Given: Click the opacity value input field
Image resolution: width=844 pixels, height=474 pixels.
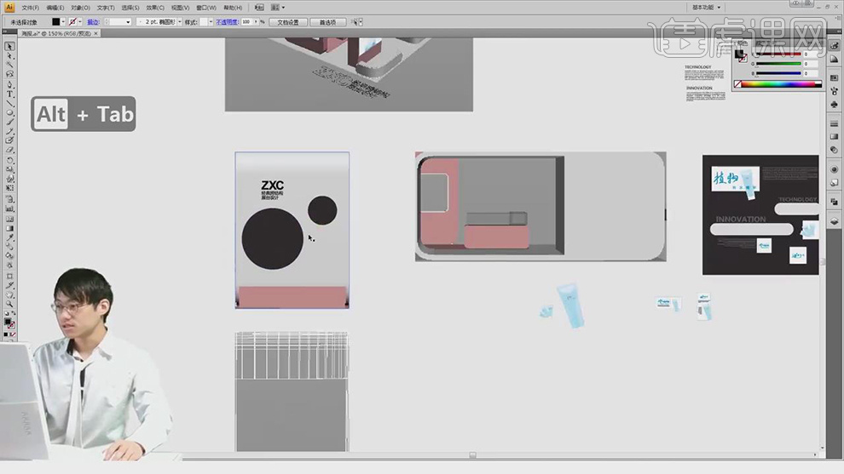Looking at the screenshot, I should point(247,22).
